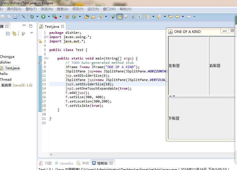The image size is (237, 170).
Task: Click the Print icon in toolbar
Action: [x=15, y=17]
